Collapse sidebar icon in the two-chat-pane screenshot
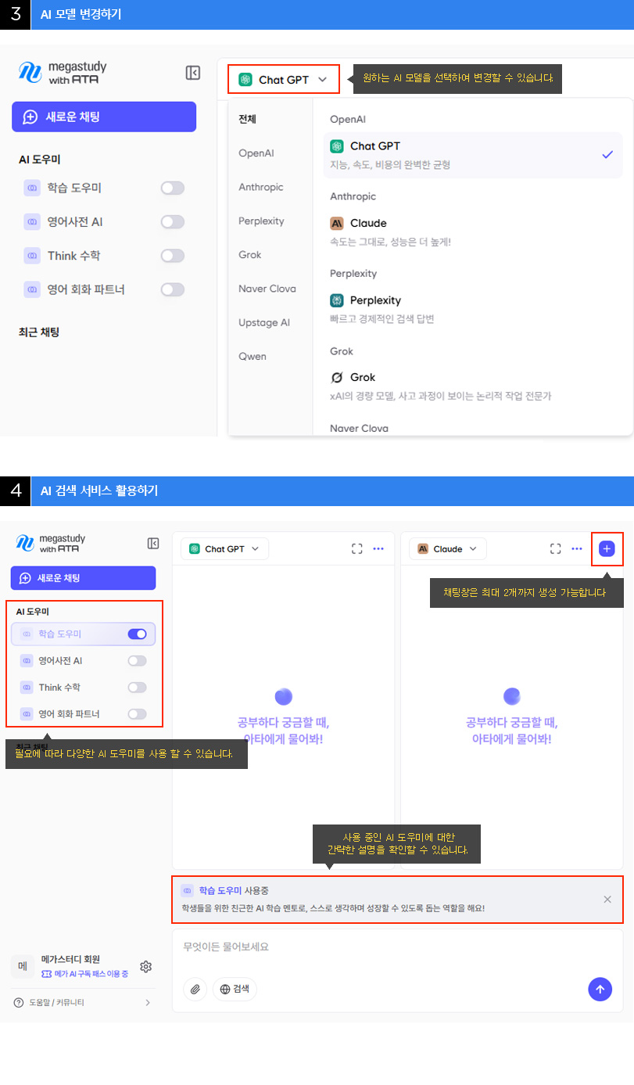This screenshot has height=1085, width=634. [x=153, y=543]
